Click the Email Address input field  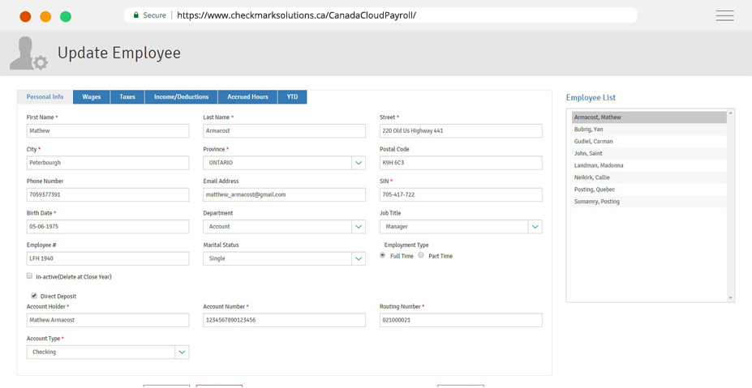(284, 195)
